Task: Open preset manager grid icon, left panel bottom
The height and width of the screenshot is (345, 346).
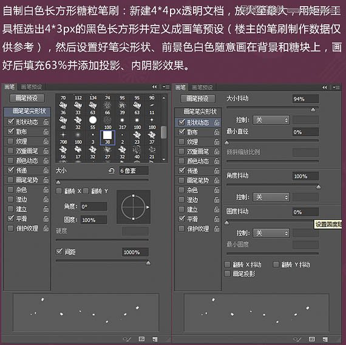Action: [x=141, y=339]
